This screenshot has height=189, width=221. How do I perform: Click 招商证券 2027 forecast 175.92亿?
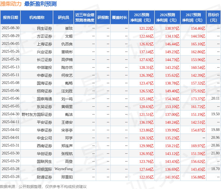[x=198, y=91]
